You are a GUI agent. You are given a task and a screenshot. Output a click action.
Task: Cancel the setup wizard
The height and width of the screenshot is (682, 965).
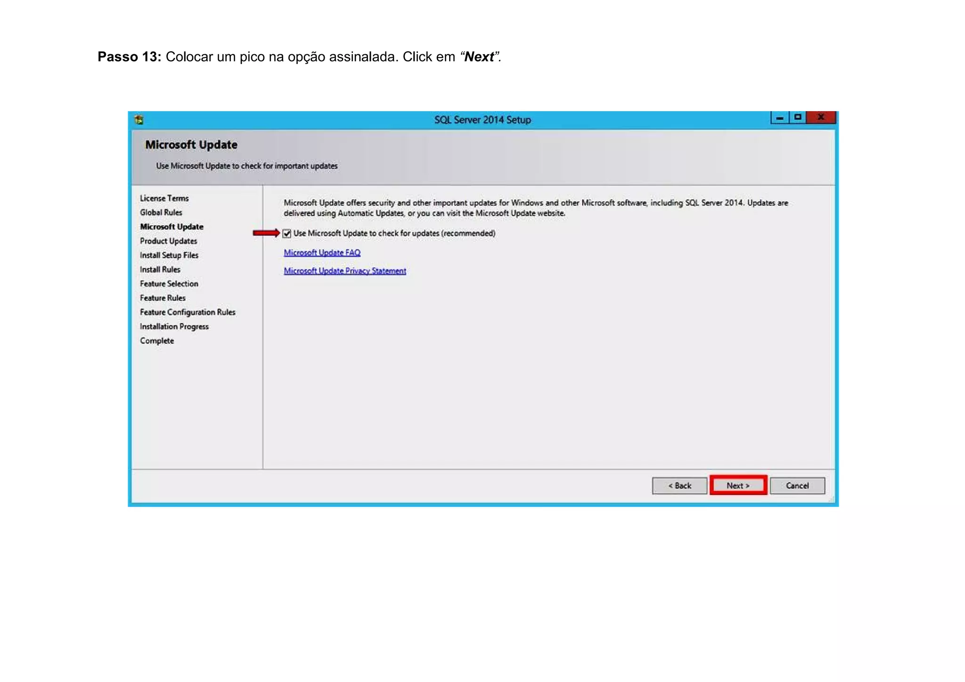click(797, 486)
